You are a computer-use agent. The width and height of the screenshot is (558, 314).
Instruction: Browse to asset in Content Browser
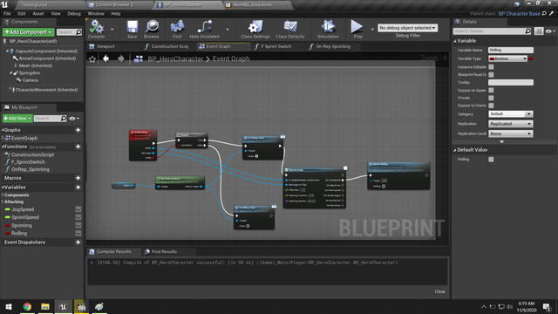click(x=152, y=29)
